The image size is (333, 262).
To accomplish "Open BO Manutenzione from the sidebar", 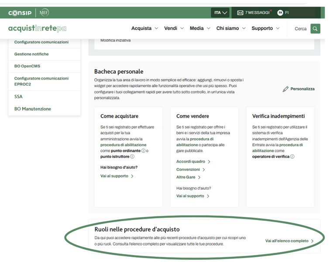I will [33, 109].
